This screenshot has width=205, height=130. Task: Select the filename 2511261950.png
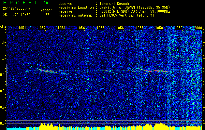point(17,8)
